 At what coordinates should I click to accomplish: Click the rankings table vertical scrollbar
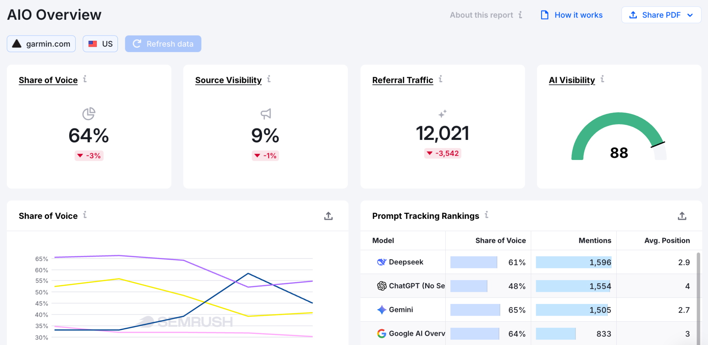pyautogui.click(x=698, y=299)
